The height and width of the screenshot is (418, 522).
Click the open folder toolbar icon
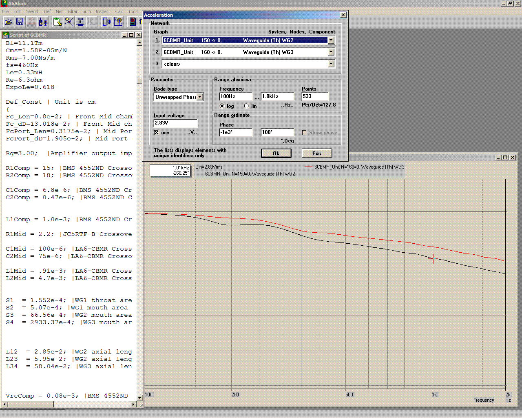click(x=8, y=22)
